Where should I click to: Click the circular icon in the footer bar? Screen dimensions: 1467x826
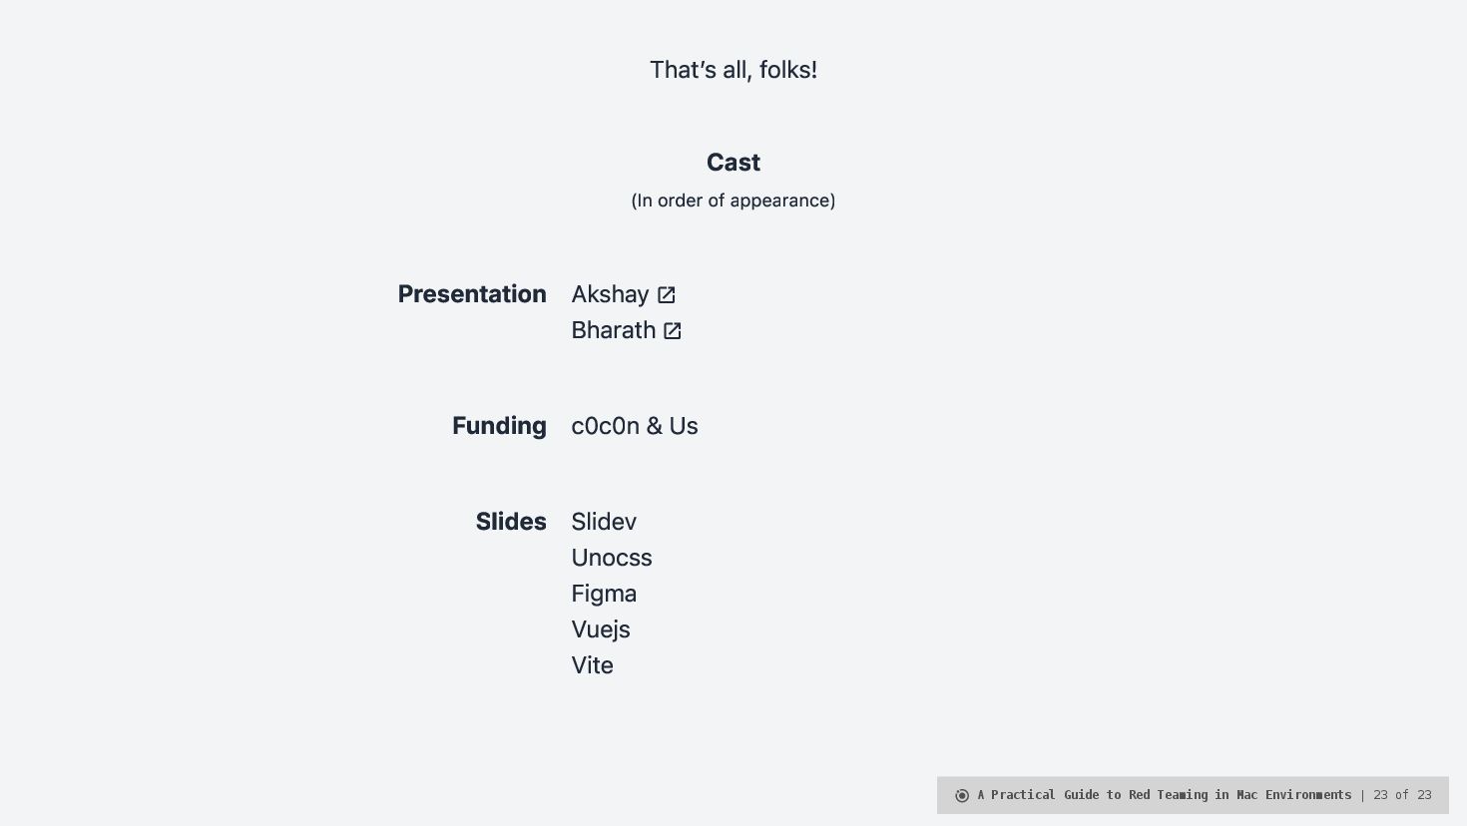tap(962, 796)
